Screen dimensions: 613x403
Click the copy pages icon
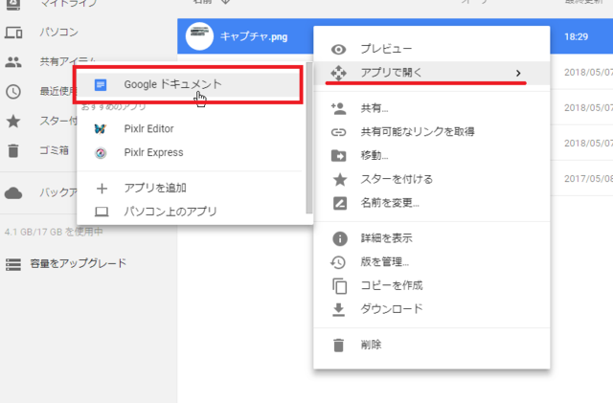click(x=339, y=285)
